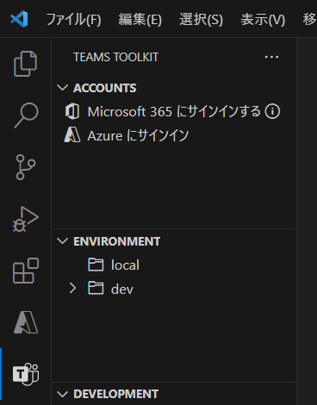This screenshot has height=405, width=317.
Task: Click Azure にサインイン
Action: 138,135
